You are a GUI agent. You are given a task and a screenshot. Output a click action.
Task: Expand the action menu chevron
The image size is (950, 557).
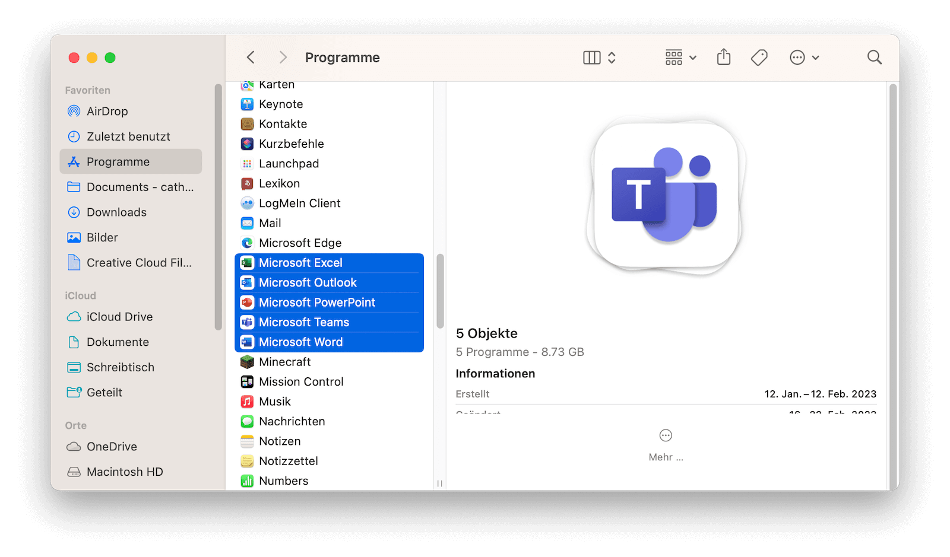(816, 58)
